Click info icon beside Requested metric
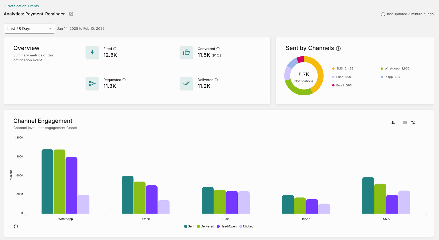 pyautogui.click(x=124, y=80)
